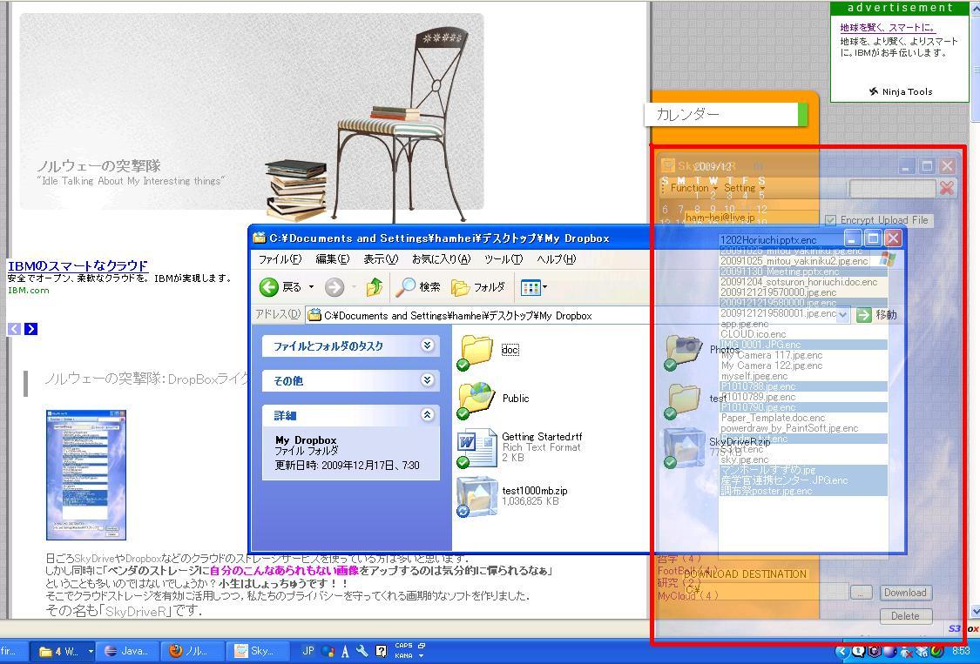
Task: Select Paper_Template.doc.enc in the file list
Action: [803, 418]
